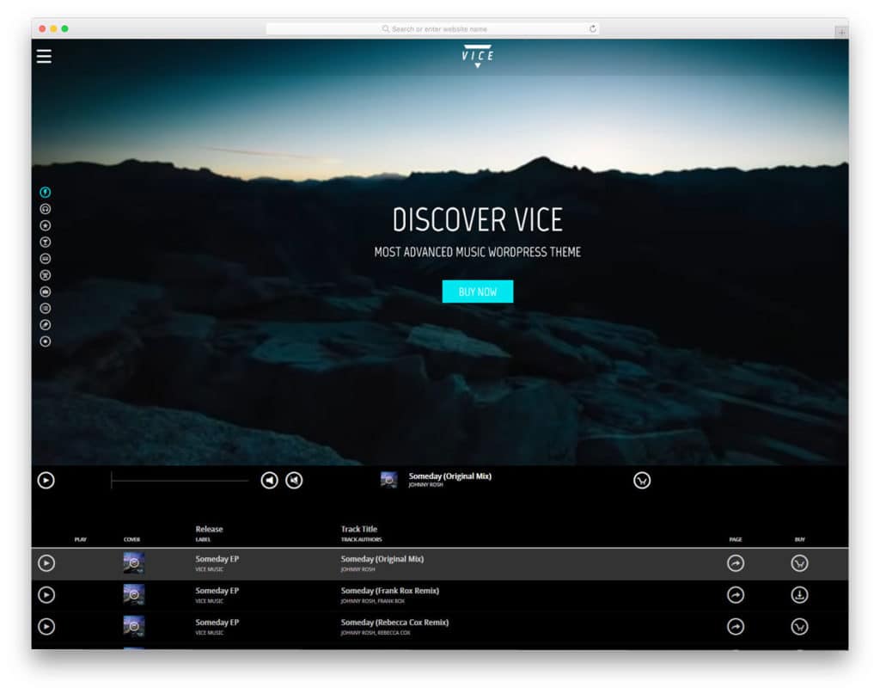This screenshot has width=880, height=694.
Task: Click the star icon in the sidebar
Action: tap(45, 224)
